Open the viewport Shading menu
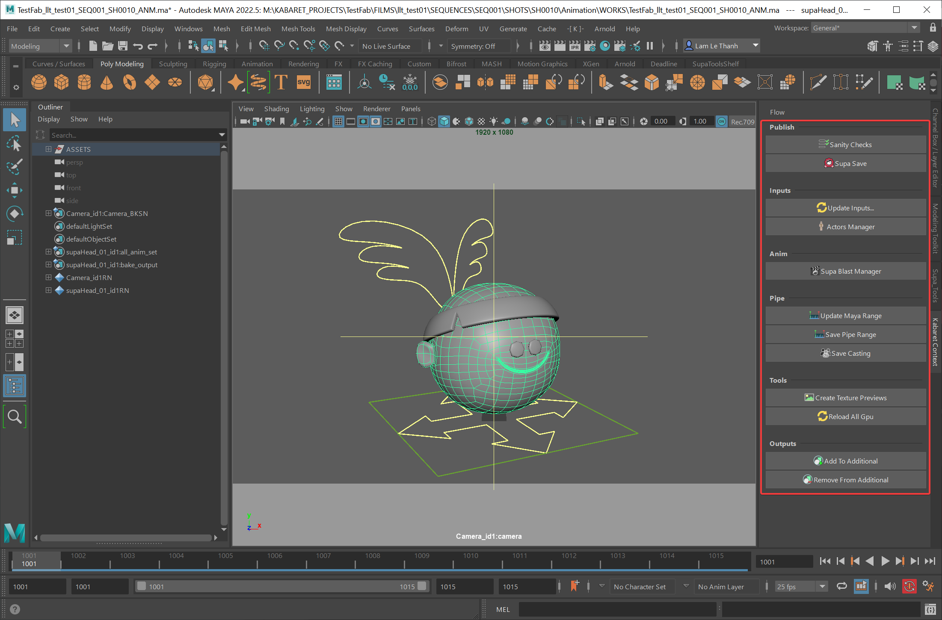942x620 pixels. 276,109
